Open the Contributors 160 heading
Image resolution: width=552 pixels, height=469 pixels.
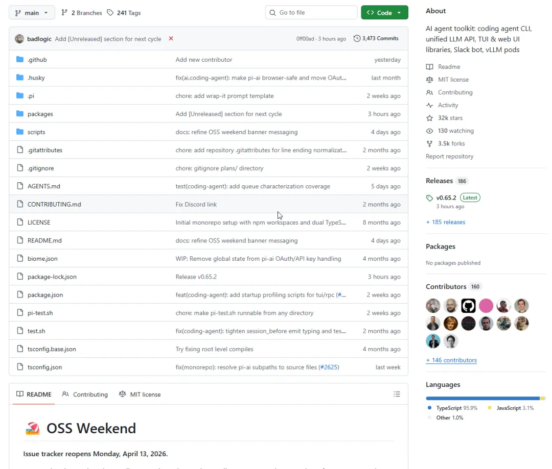[453, 286]
